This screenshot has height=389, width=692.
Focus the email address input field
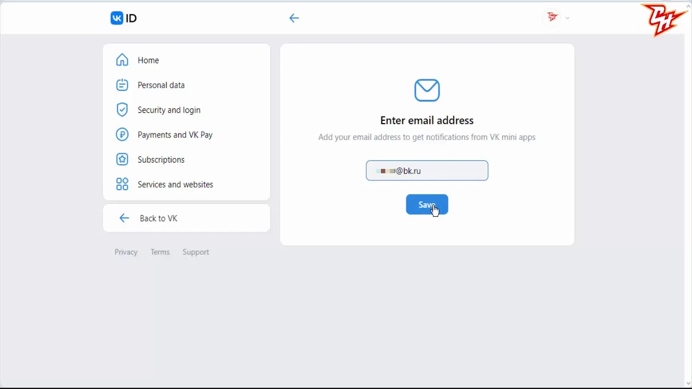427,171
